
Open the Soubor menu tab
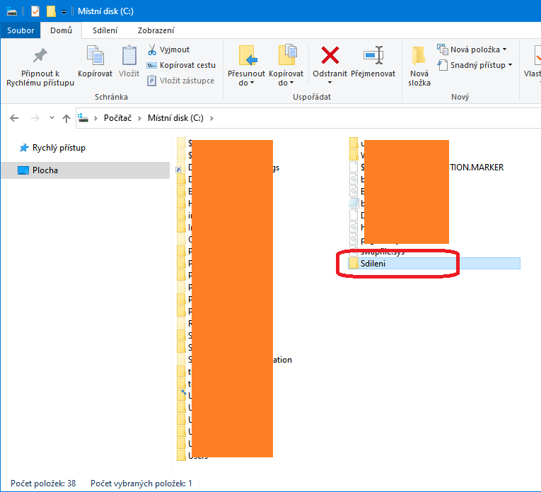(x=21, y=30)
